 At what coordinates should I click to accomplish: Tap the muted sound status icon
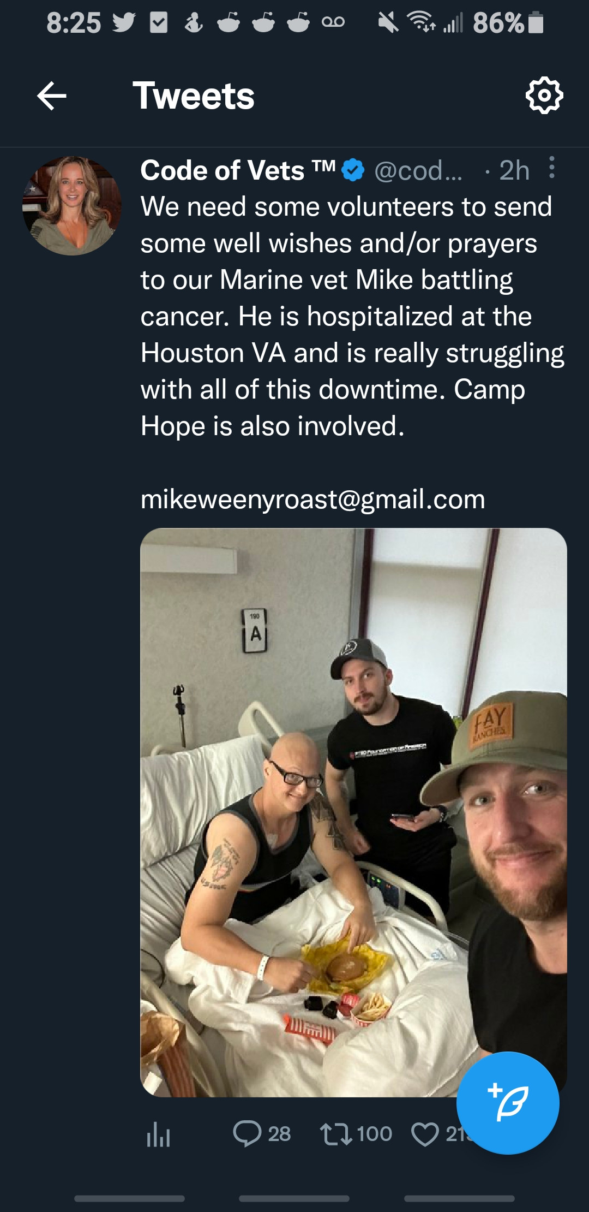[388, 23]
